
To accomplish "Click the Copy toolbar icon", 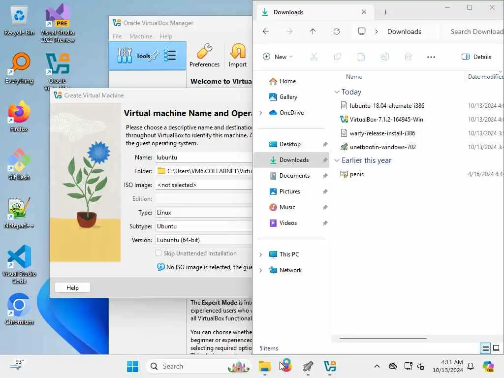I will click(x=338, y=57).
